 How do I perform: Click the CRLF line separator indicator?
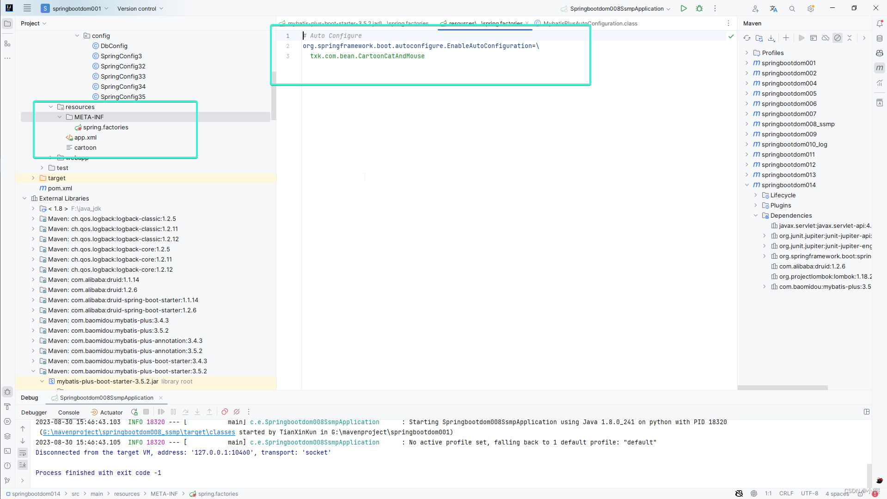(786, 493)
